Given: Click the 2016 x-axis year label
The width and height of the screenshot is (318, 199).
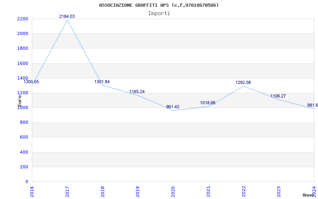Looking at the screenshot, I should pos(32,191).
